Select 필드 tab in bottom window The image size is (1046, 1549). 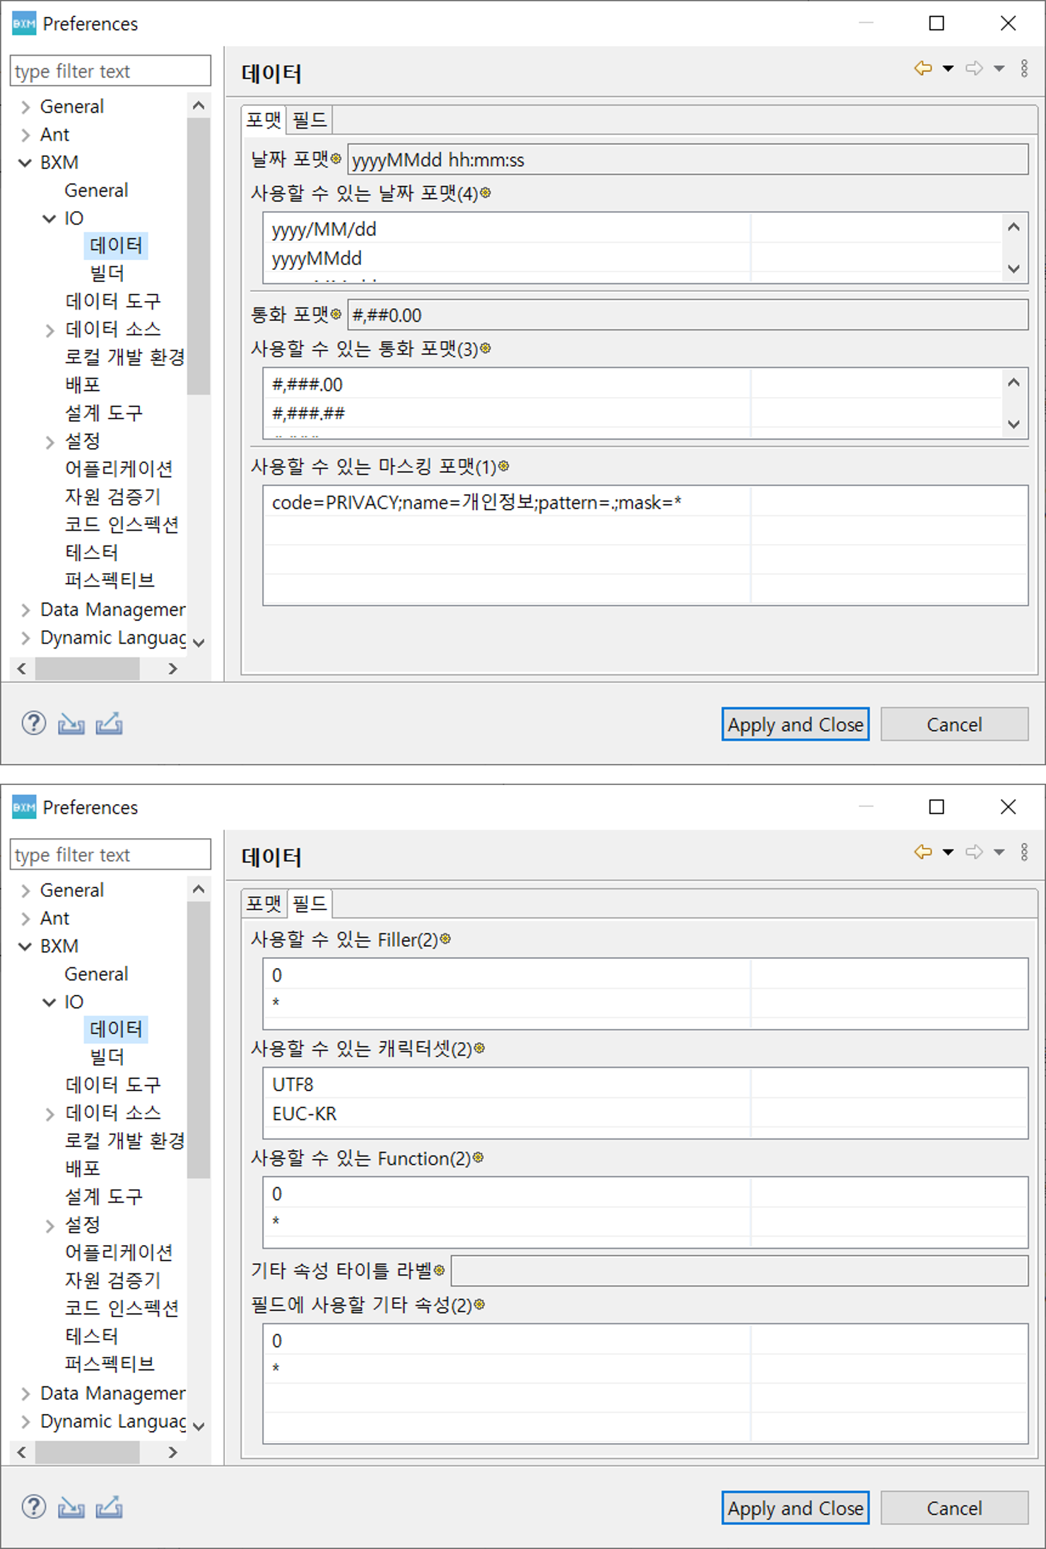click(310, 904)
